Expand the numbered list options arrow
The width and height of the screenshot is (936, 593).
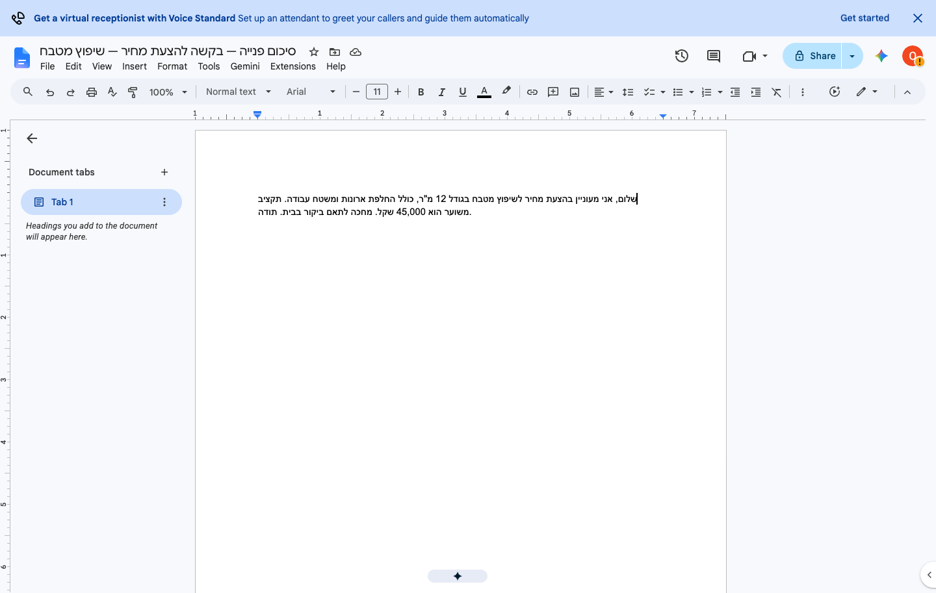click(x=720, y=92)
